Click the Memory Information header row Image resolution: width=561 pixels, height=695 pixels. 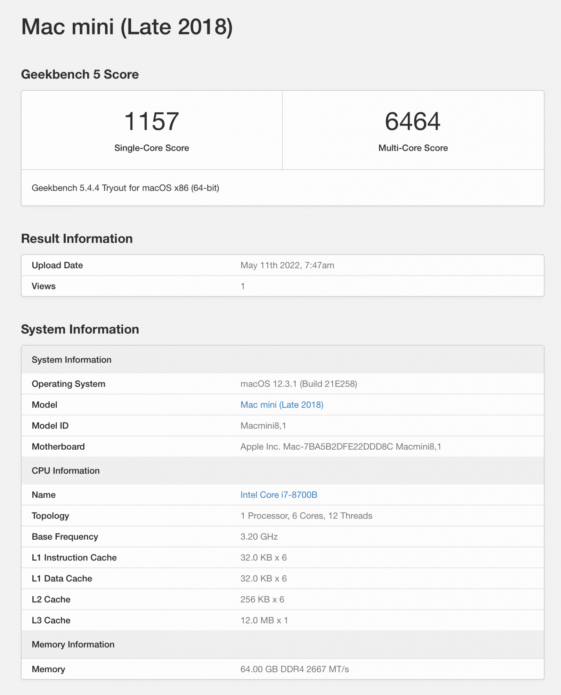(x=283, y=645)
